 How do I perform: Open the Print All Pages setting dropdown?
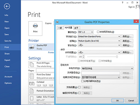coord(41,65)
